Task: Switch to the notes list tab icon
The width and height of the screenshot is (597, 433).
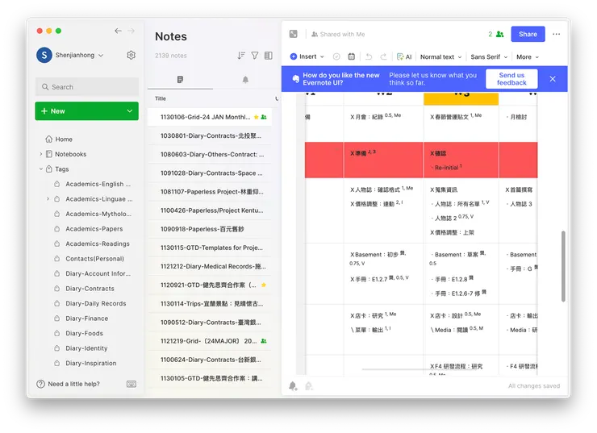Action: tap(180, 79)
